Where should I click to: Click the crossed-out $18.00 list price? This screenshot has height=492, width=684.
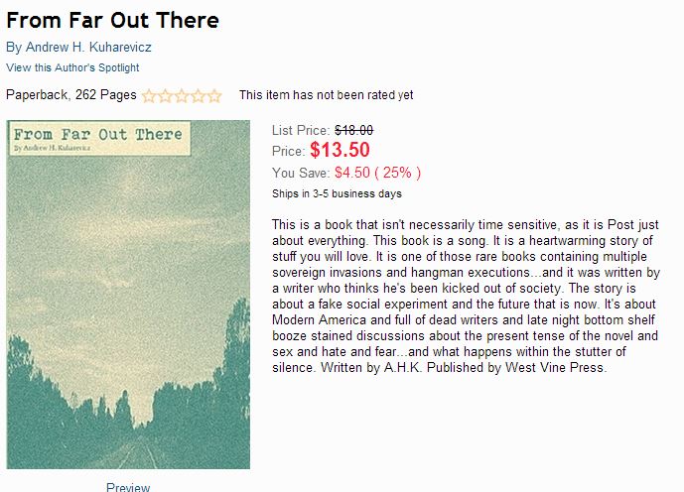point(353,130)
